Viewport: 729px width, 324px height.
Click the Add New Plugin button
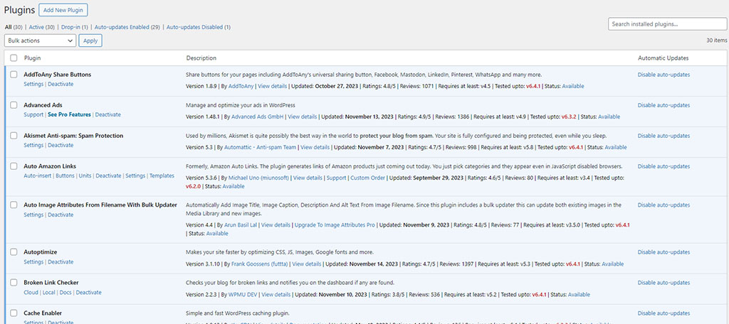click(63, 10)
